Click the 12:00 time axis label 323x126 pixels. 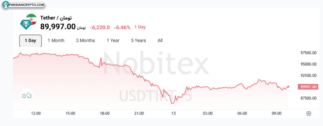pos(36,113)
